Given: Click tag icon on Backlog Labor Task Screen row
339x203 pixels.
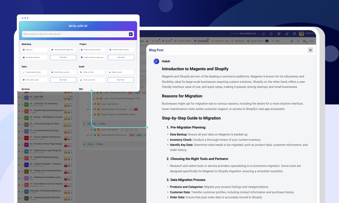Looking at the screenshot, I should pyautogui.click(x=136, y=130).
